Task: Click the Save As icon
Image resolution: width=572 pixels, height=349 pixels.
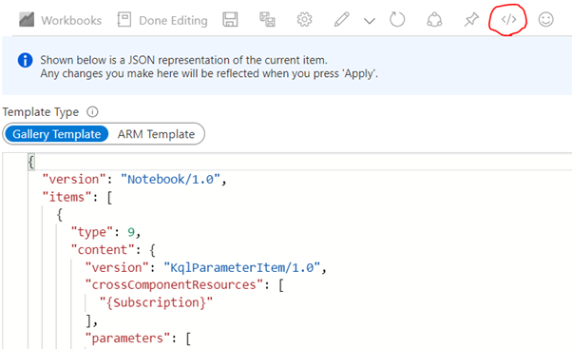Action: (267, 20)
